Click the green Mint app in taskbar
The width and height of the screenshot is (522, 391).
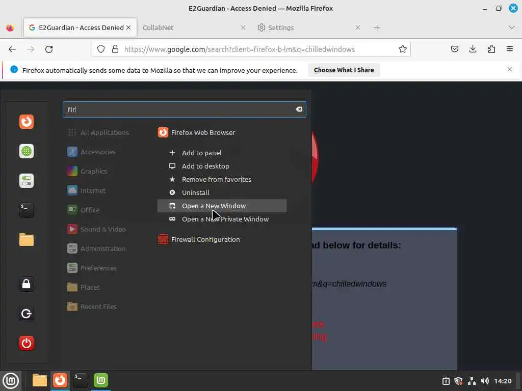[x=101, y=380]
